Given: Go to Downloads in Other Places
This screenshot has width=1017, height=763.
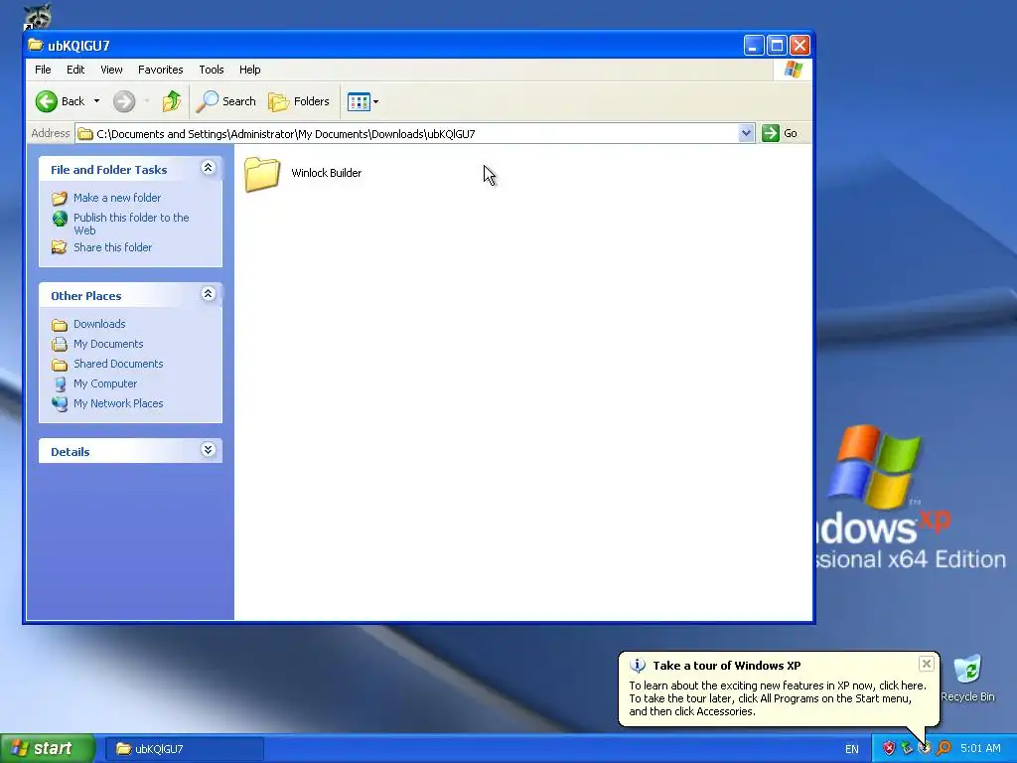Looking at the screenshot, I should [x=99, y=324].
